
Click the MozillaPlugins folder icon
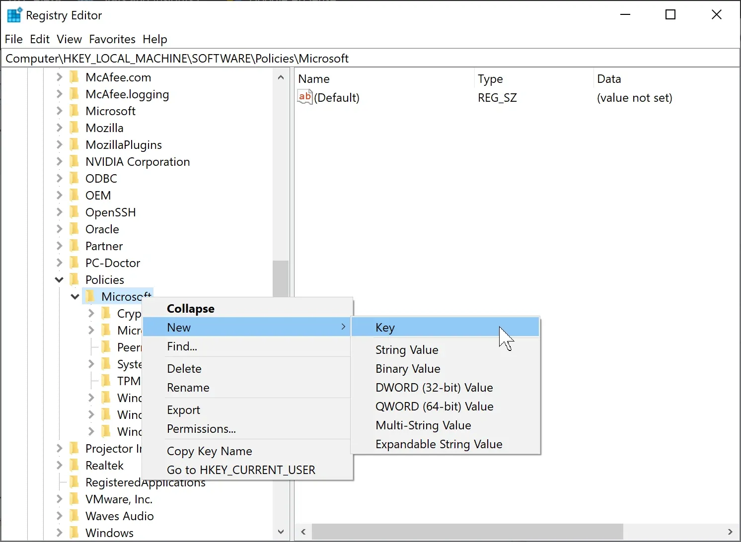point(74,144)
